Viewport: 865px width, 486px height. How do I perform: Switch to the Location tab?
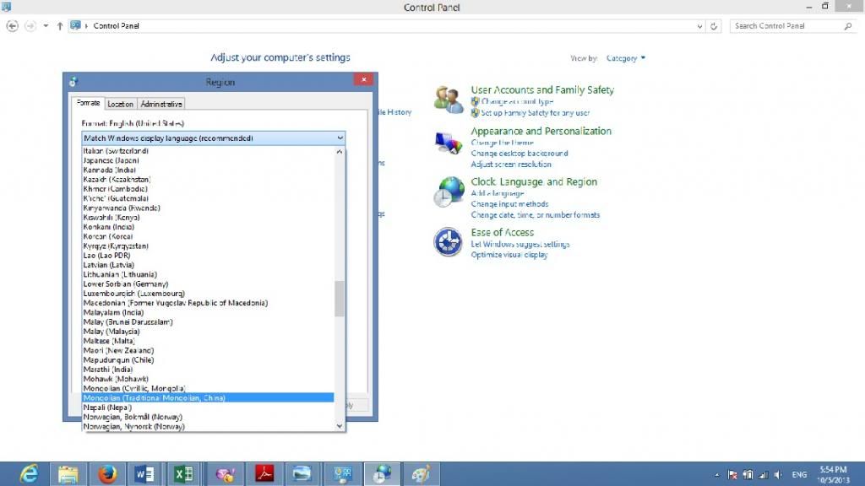click(x=120, y=104)
